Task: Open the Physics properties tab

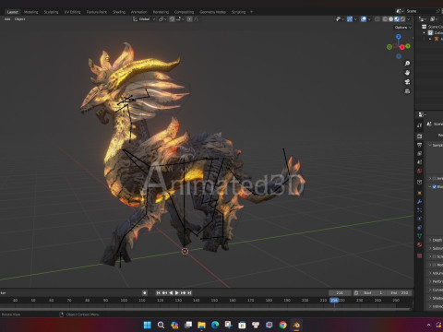Action: pos(420,219)
